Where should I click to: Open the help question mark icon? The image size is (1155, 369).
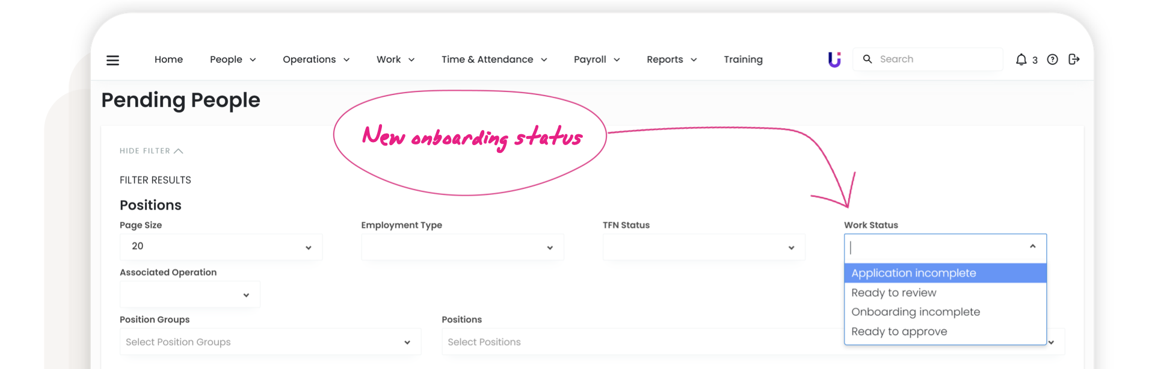1052,60
